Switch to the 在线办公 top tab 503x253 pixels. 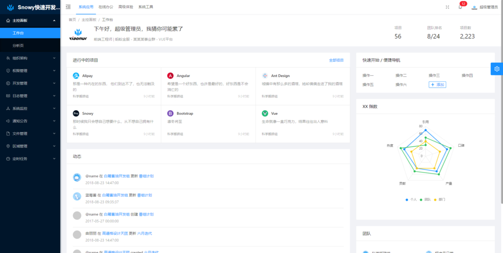(106, 7)
